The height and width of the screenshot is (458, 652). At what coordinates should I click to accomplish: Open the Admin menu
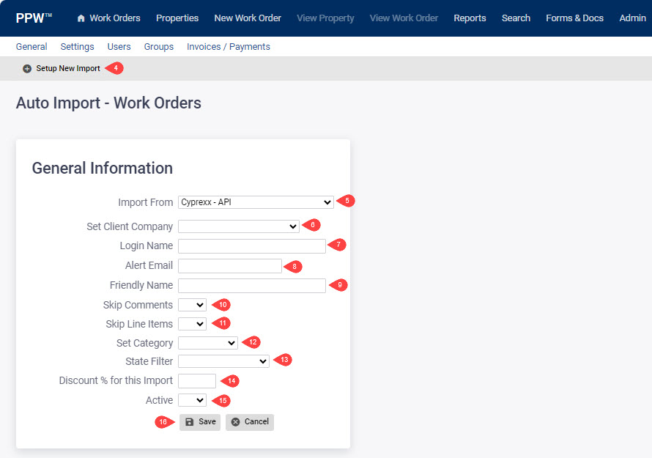[632, 18]
